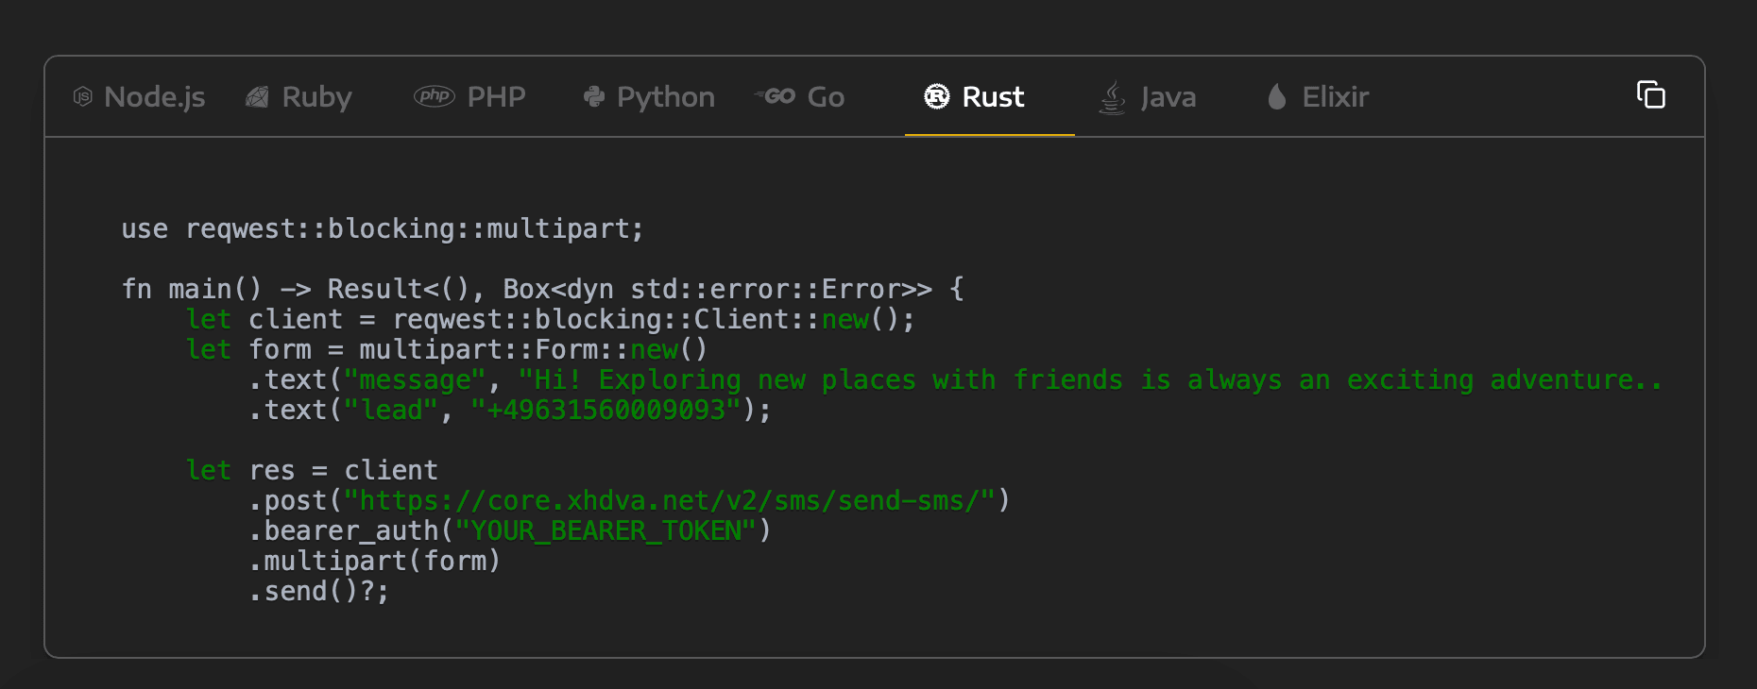
Task: Open the Ruby code example tab
Action: click(316, 97)
